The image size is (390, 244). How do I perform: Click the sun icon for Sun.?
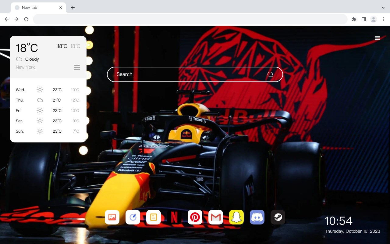40,131
